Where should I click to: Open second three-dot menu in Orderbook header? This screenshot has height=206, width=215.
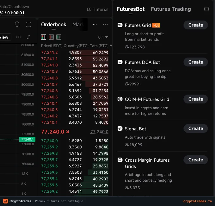[105, 24]
